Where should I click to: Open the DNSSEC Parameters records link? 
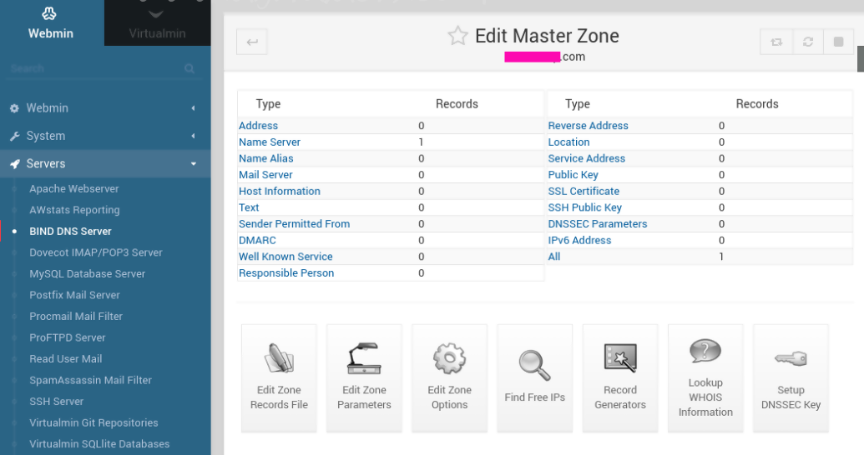(x=597, y=224)
